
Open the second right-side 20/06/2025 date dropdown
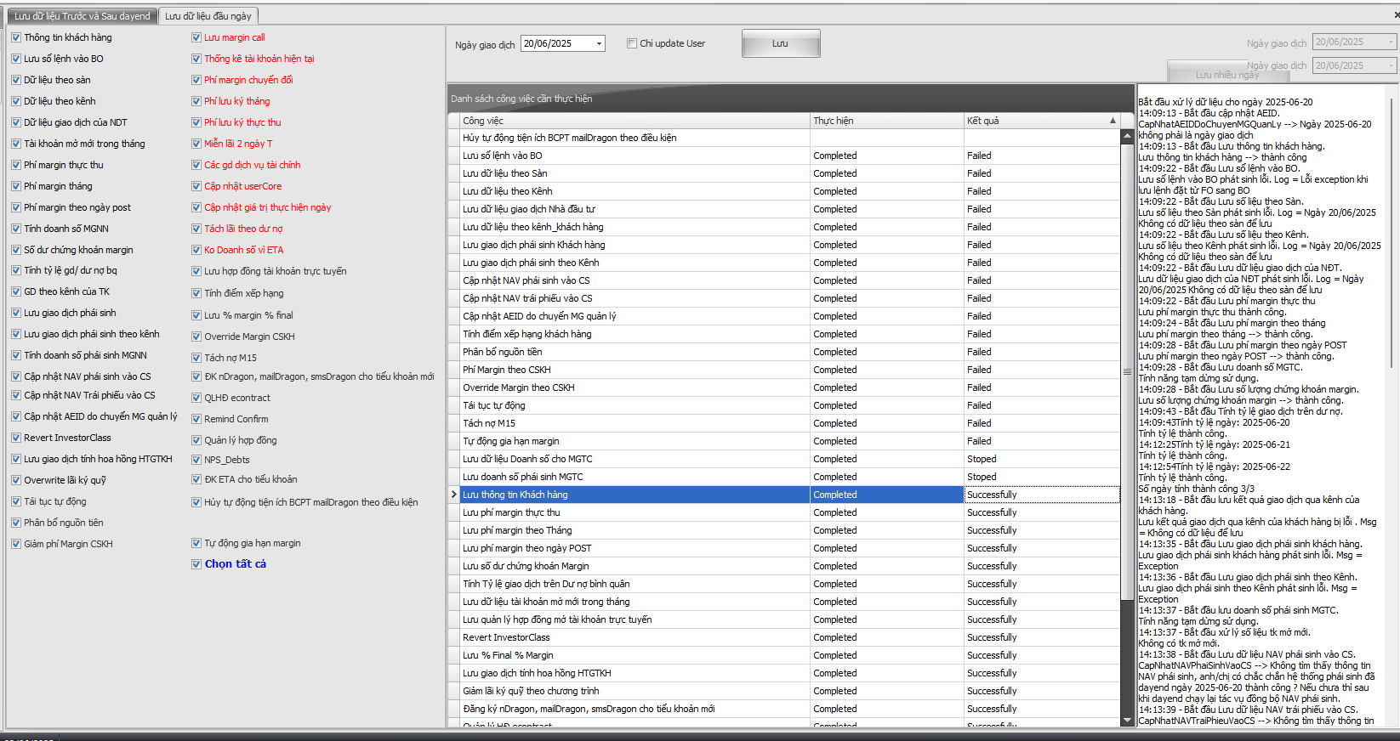(1391, 65)
